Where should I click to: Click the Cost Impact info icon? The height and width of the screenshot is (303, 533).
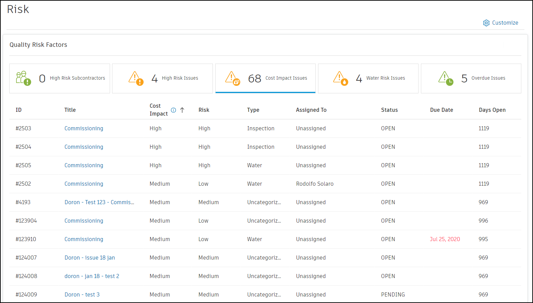(173, 110)
